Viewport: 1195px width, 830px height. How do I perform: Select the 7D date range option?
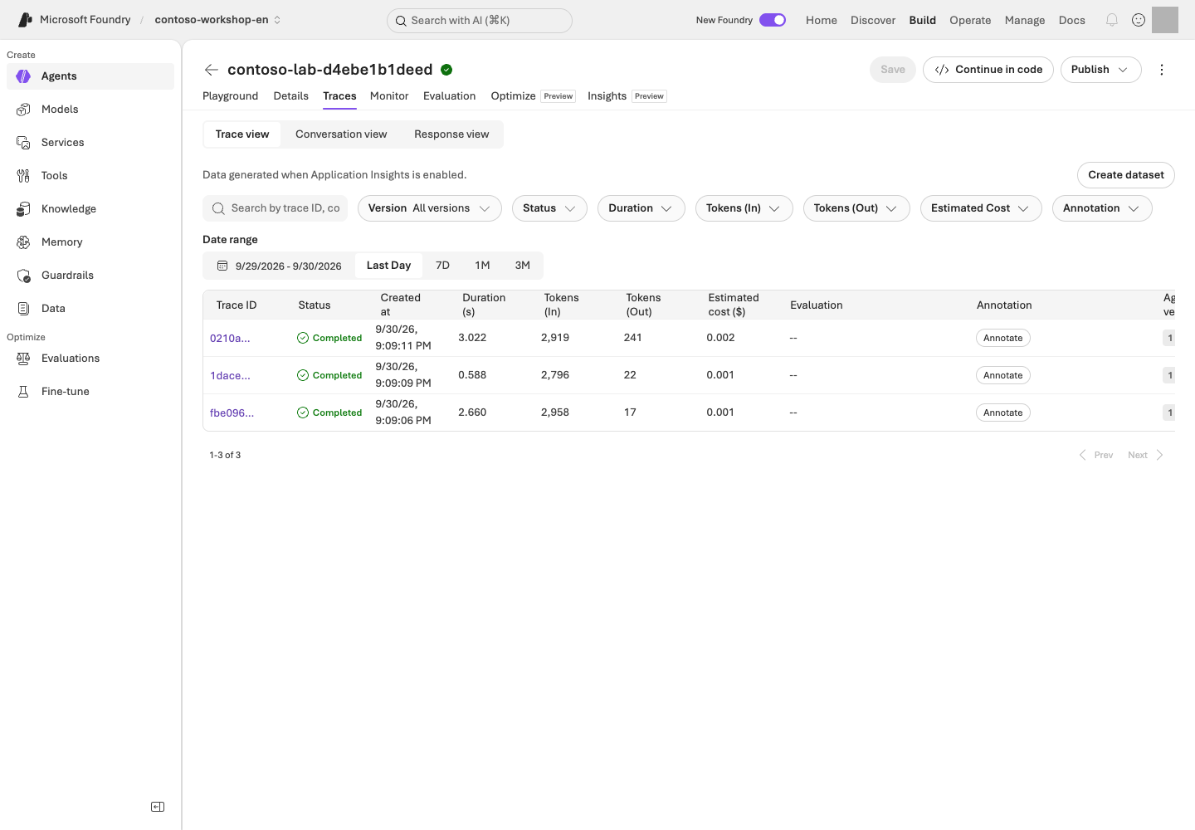tap(442, 266)
